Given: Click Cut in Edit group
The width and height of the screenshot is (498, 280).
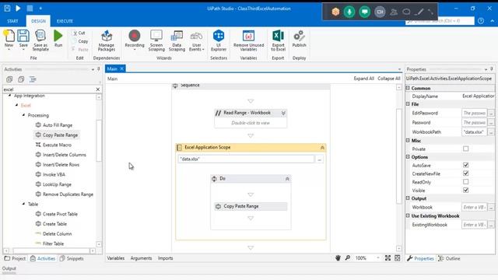Looking at the screenshot, I should point(79,33).
